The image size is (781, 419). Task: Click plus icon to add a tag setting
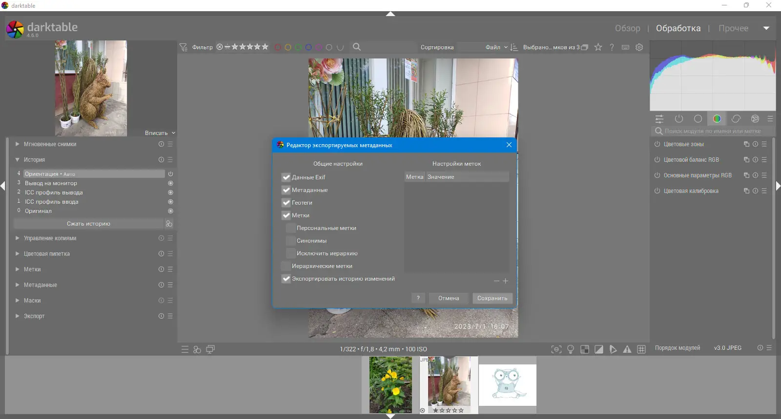point(506,281)
